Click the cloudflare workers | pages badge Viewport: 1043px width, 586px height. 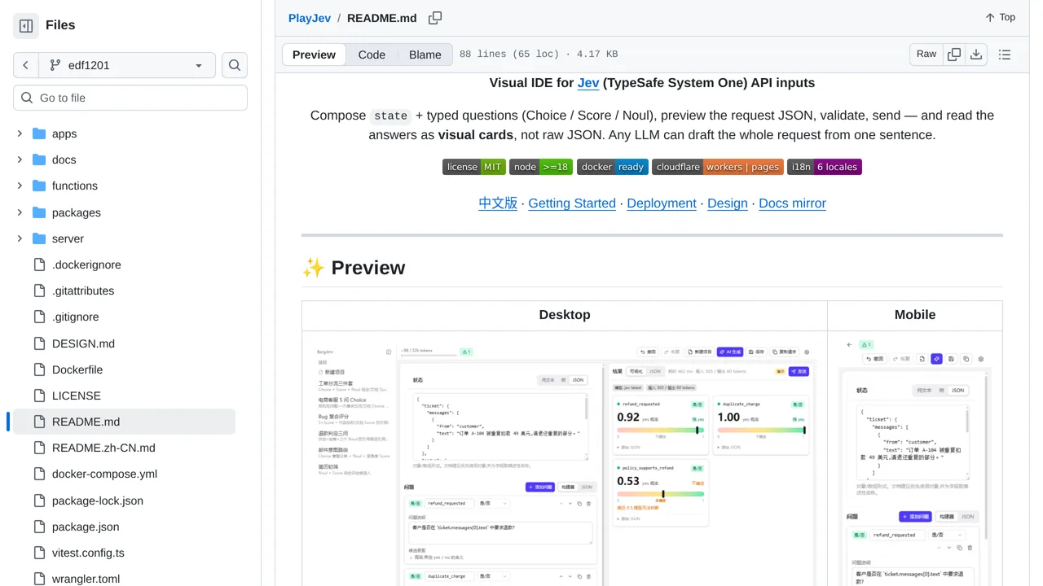[x=718, y=167]
